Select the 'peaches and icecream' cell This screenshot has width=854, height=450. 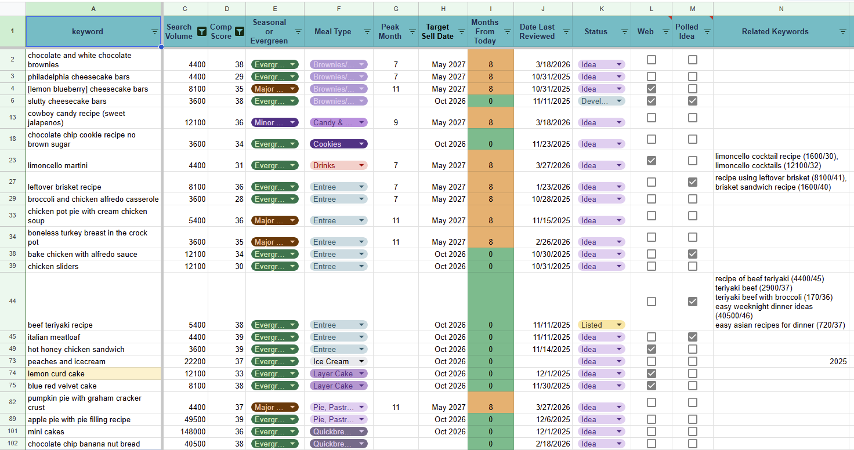pyautogui.click(x=94, y=361)
